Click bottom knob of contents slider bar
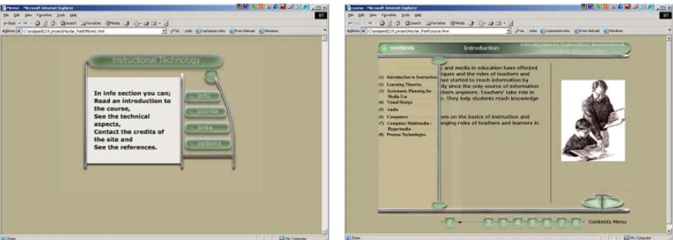This screenshot has width=673, height=240. point(439,205)
